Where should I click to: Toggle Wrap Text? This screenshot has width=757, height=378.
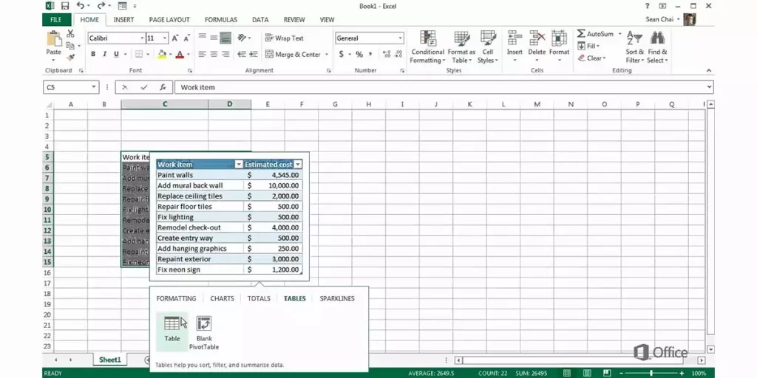coord(285,38)
